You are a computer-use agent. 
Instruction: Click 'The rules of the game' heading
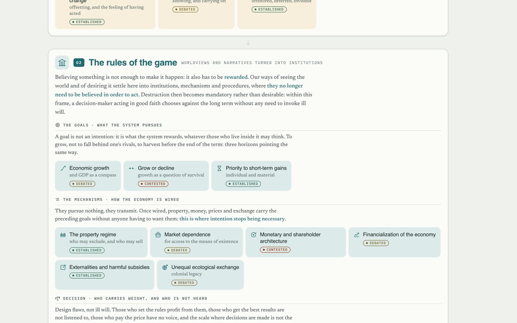click(x=133, y=63)
